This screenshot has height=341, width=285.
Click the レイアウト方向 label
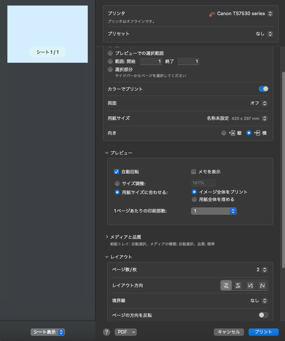coord(128,285)
